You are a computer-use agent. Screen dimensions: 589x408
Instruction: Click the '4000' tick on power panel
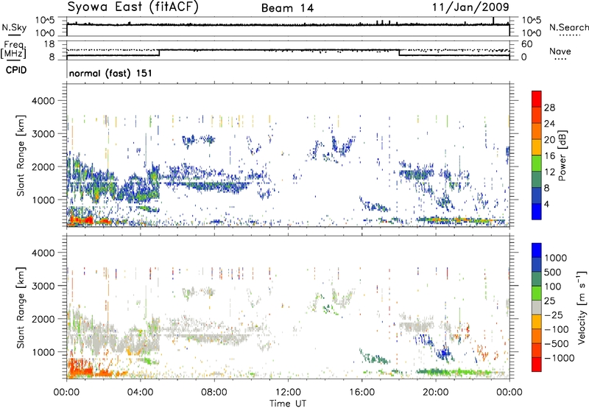(x=43, y=101)
